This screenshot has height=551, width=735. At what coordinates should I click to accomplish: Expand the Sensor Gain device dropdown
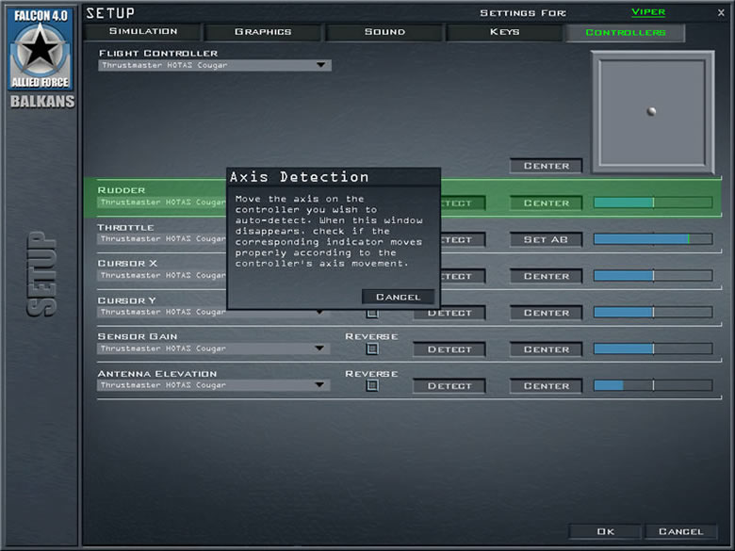pos(320,348)
